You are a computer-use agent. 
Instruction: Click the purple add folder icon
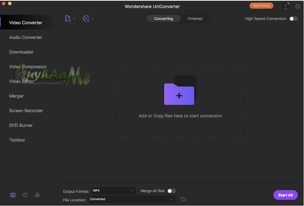179,94
